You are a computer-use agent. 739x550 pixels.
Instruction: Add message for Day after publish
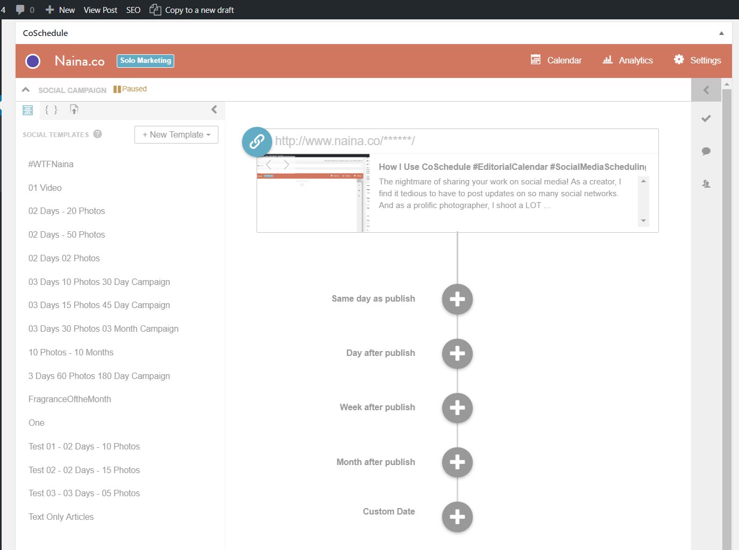pos(457,354)
